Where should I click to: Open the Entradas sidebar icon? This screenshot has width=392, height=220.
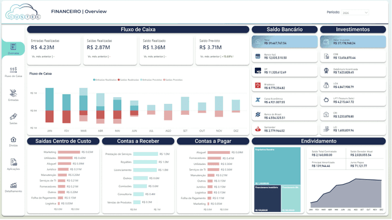coord(13,93)
